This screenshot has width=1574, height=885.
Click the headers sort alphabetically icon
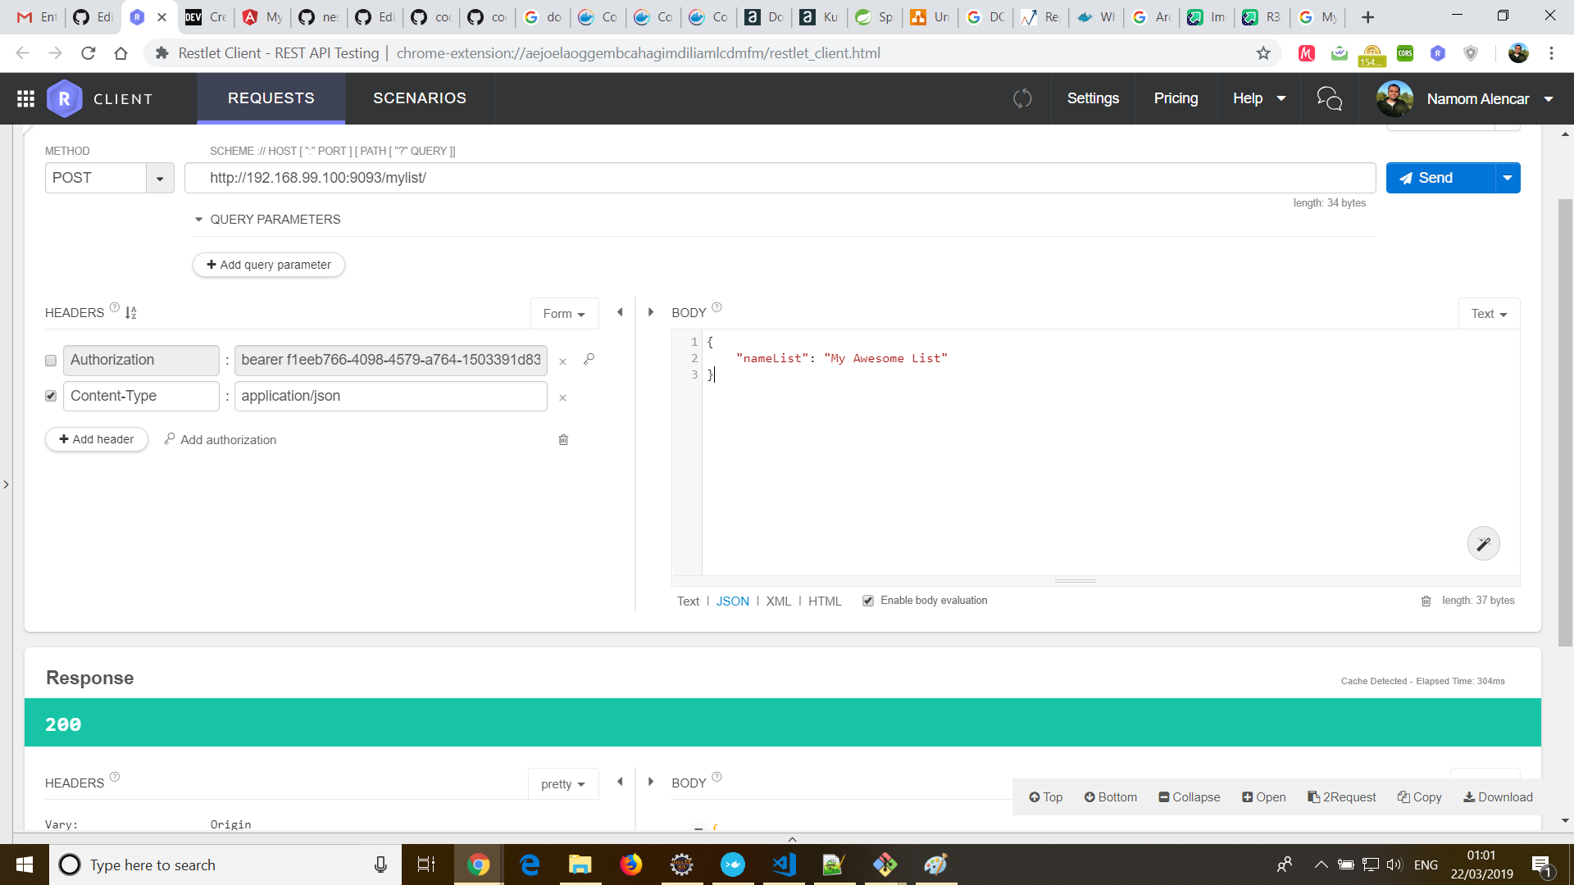click(131, 312)
